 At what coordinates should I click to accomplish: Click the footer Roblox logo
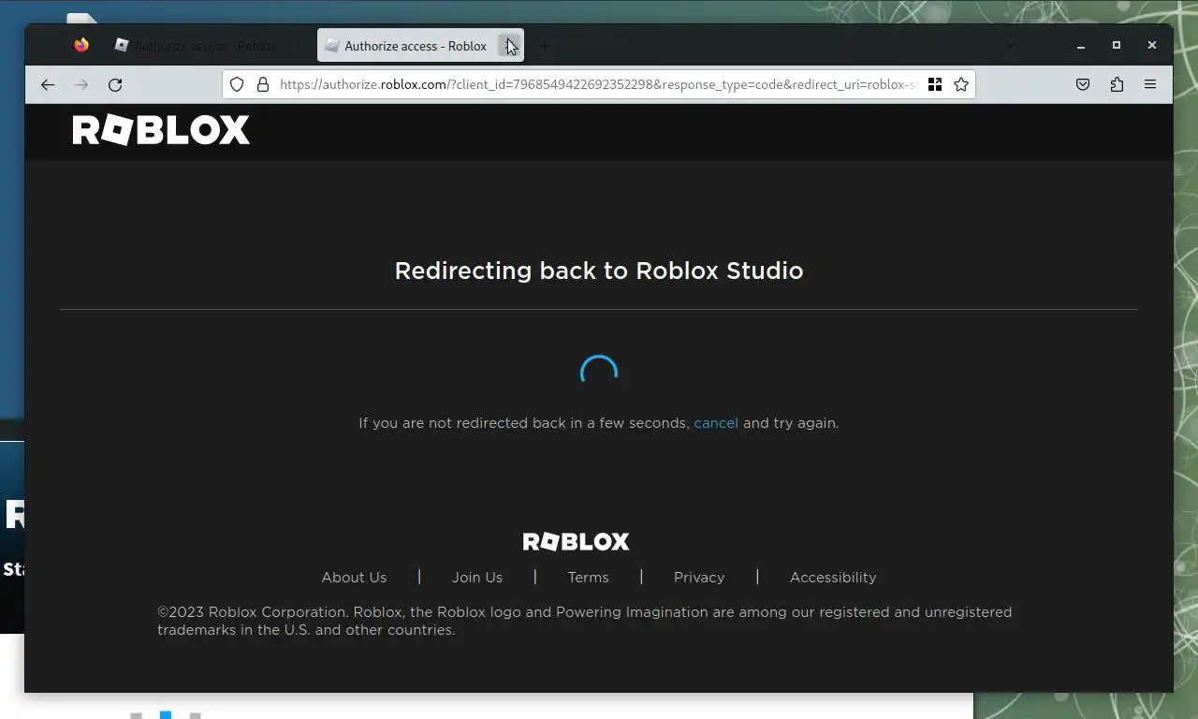(x=576, y=541)
